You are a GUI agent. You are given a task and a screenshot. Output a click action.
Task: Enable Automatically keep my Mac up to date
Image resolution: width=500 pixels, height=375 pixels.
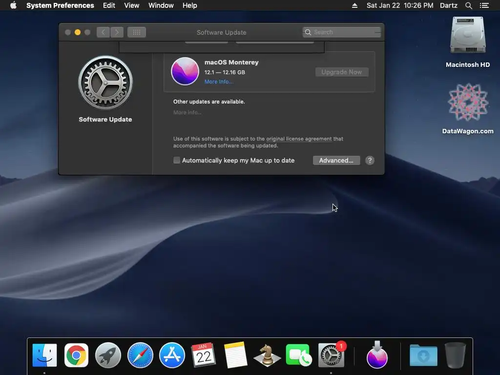click(177, 160)
